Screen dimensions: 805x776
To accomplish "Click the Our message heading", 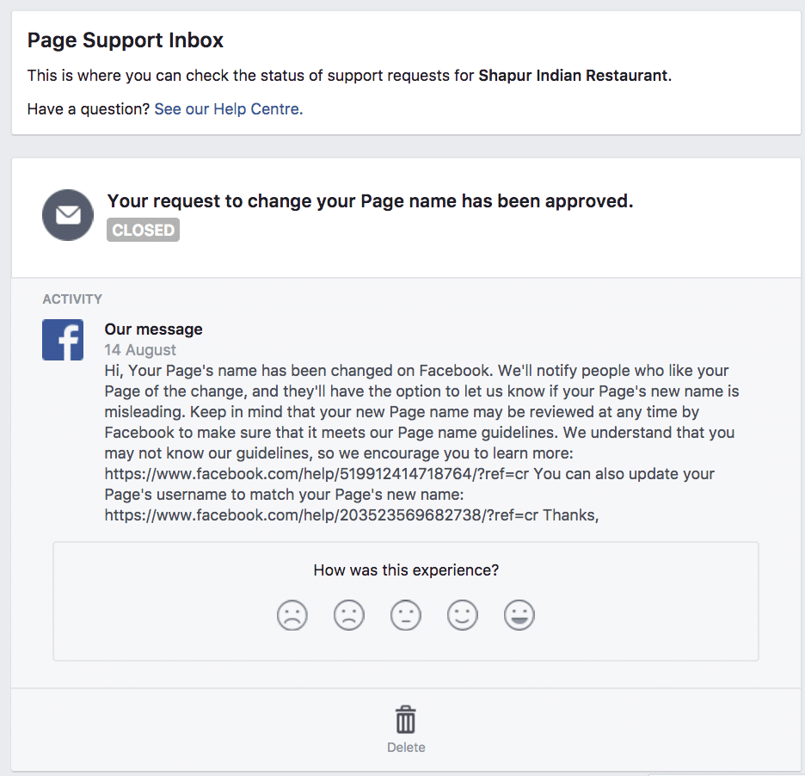I will tap(153, 329).
